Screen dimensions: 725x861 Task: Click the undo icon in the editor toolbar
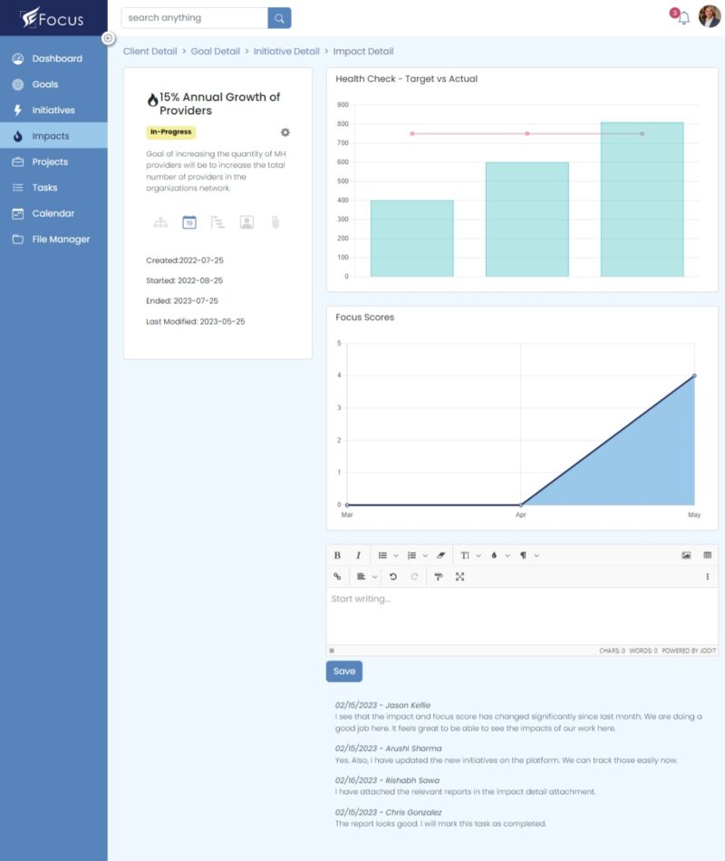(394, 576)
